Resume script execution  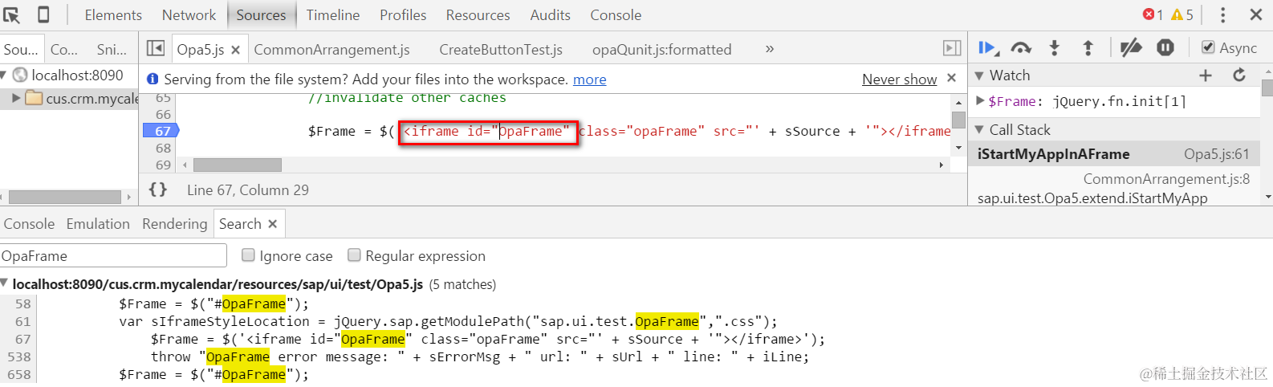pyautogui.click(x=988, y=48)
